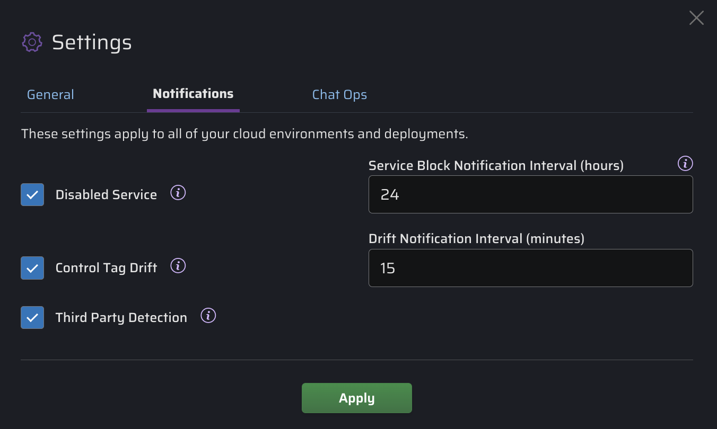Click the Settings gear icon
The height and width of the screenshot is (429, 717).
pyautogui.click(x=32, y=42)
